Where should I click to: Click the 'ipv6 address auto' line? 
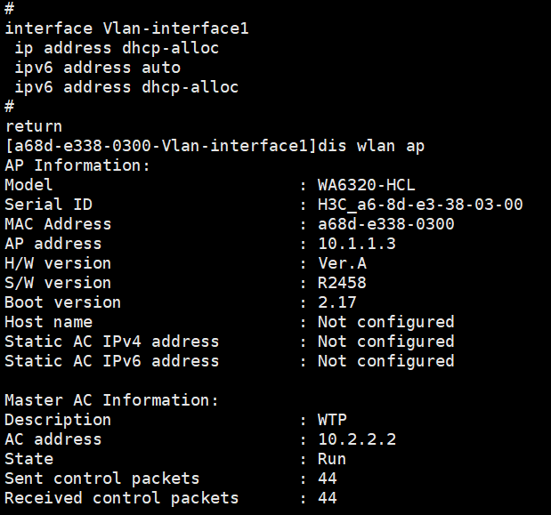pyautogui.click(x=97, y=68)
